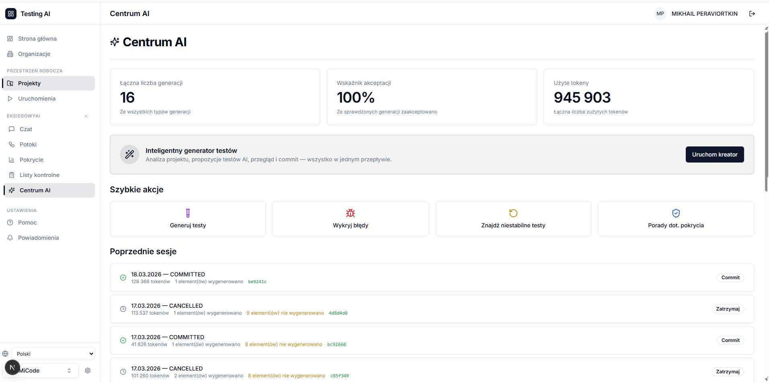769x383 pixels.
Task: Click the Testing AI logo icon
Action: (11, 14)
